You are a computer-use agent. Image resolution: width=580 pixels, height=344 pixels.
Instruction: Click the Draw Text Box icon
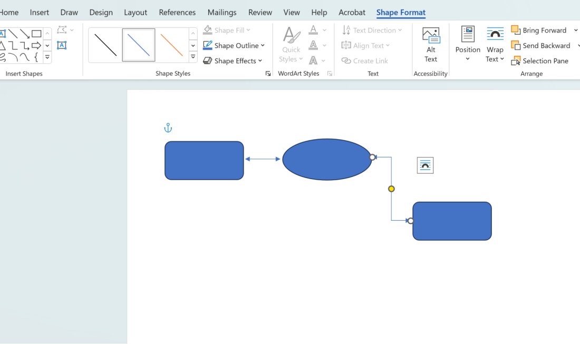(62, 45)
